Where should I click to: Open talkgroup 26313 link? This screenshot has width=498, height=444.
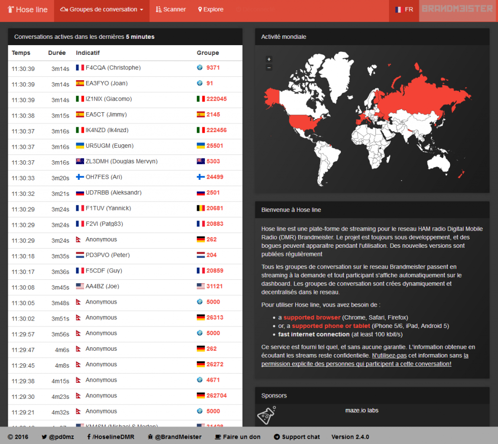[214, 318]
